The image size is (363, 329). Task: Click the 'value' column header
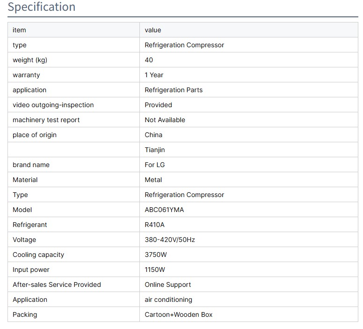[153, 30]
